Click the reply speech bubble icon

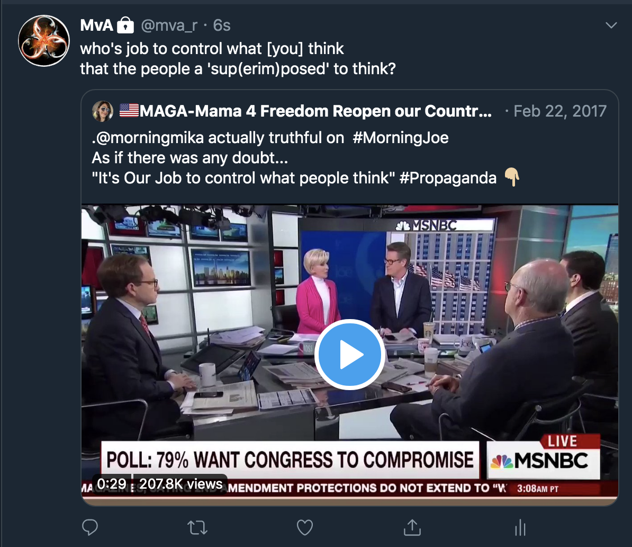tap(90, 527)
